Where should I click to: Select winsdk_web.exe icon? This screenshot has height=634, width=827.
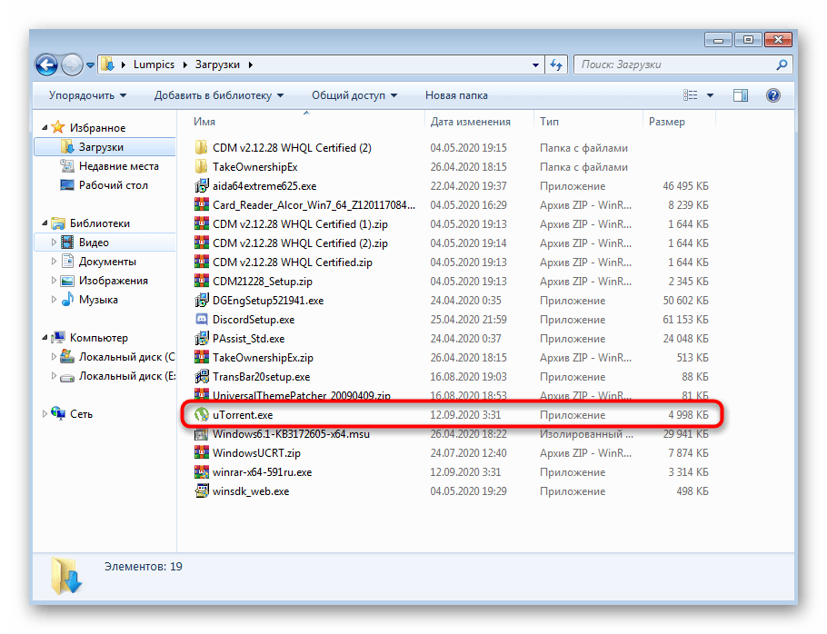coord(201,491)
